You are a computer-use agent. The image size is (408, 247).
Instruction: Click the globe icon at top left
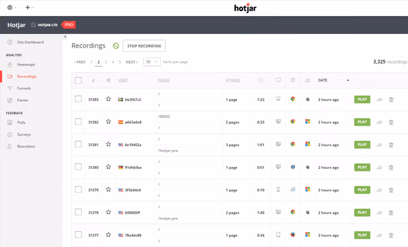pos(10,7)
